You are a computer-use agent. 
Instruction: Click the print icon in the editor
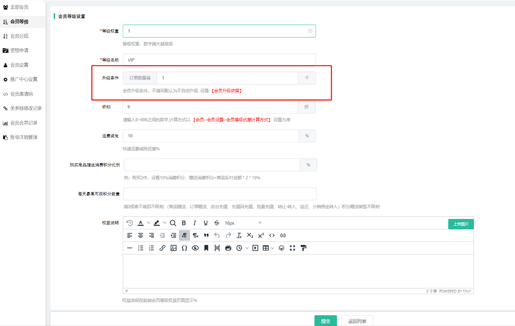coord(228,248)
